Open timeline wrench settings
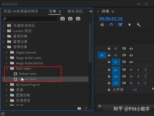Image resolution: width=154 pixels, height=116 pixels. point(139,25)
